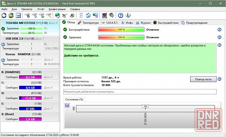
Task: Click the help icon next to Повтор теста
Action: (x=219, y=79)
